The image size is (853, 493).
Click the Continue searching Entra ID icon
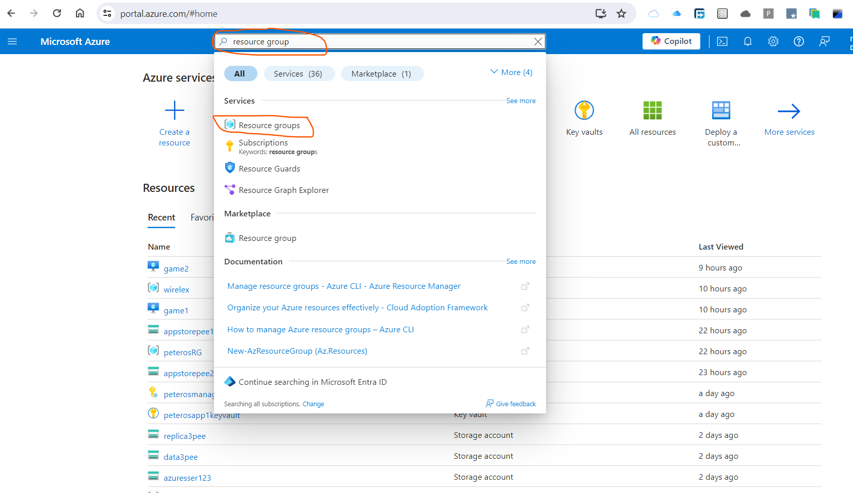[x=230, y=381]
